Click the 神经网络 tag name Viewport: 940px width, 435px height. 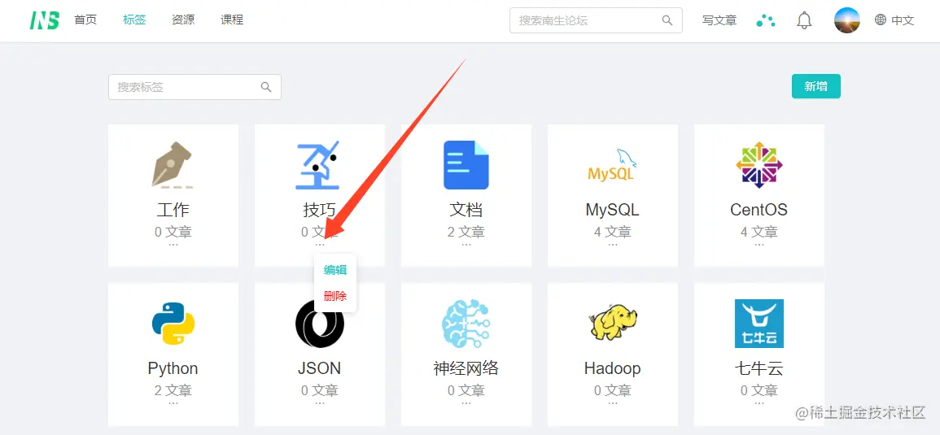pyautogui.click(x=466, y=368)
